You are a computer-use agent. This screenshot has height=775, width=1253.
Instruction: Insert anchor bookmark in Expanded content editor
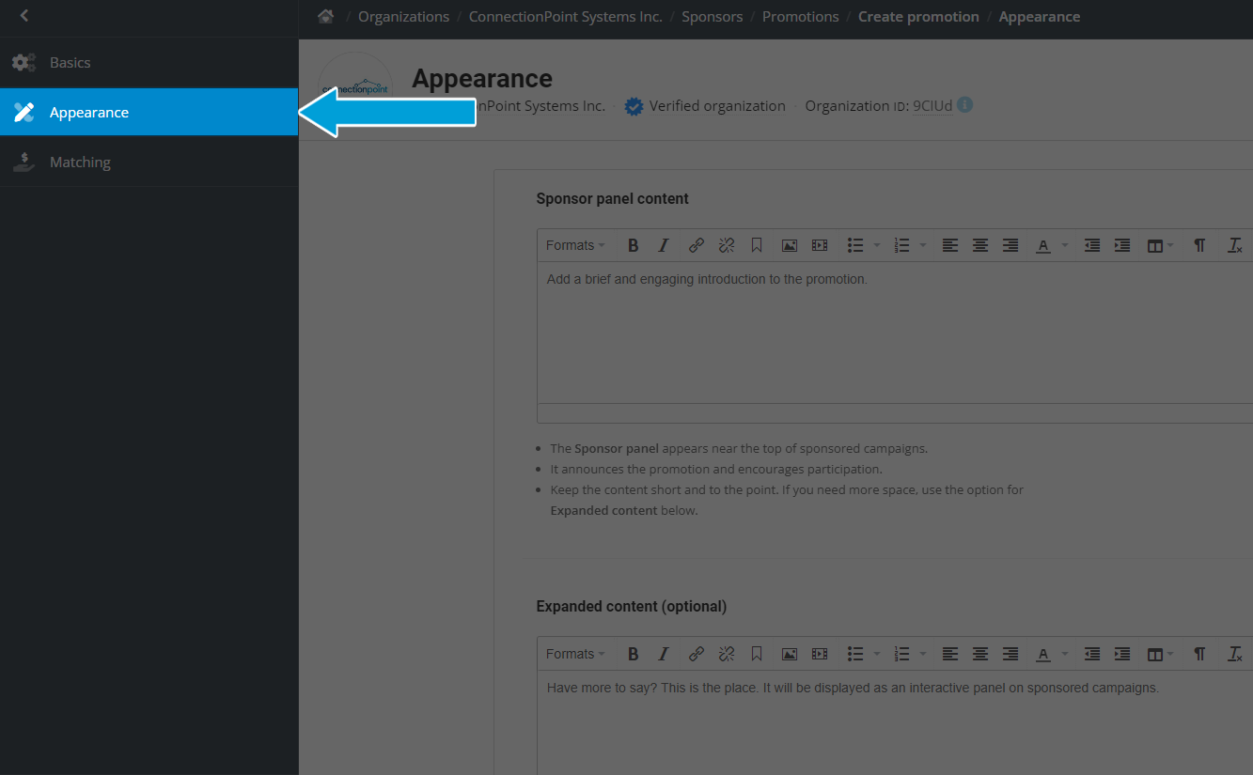click(x=757, y=654)
